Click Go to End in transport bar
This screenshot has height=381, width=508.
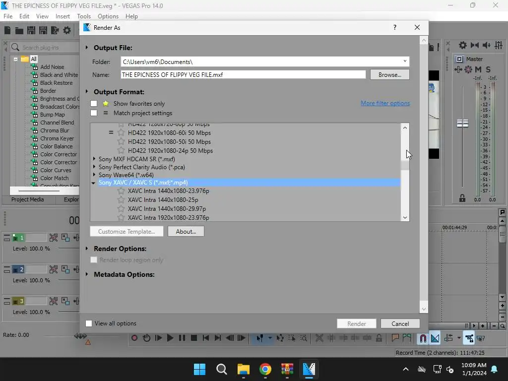pyautogui.click(x=218, y=338)
